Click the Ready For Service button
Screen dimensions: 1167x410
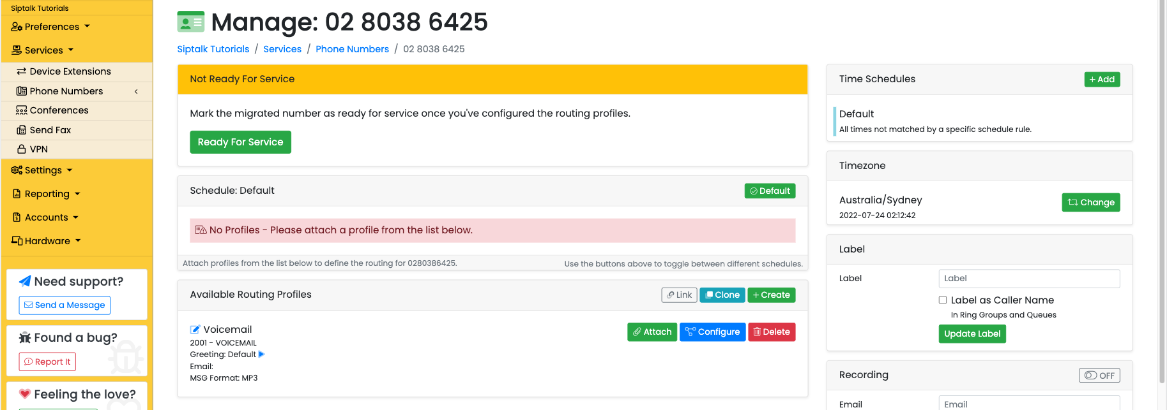point(240,142)
